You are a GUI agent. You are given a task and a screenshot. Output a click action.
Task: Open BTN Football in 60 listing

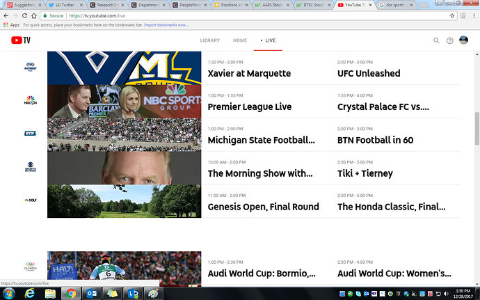[376, 141]
